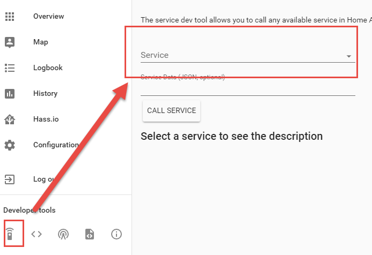Viewport: 372px width, 255px height.
Task: Click the service dev tool description text
Action: click(256, 20)
